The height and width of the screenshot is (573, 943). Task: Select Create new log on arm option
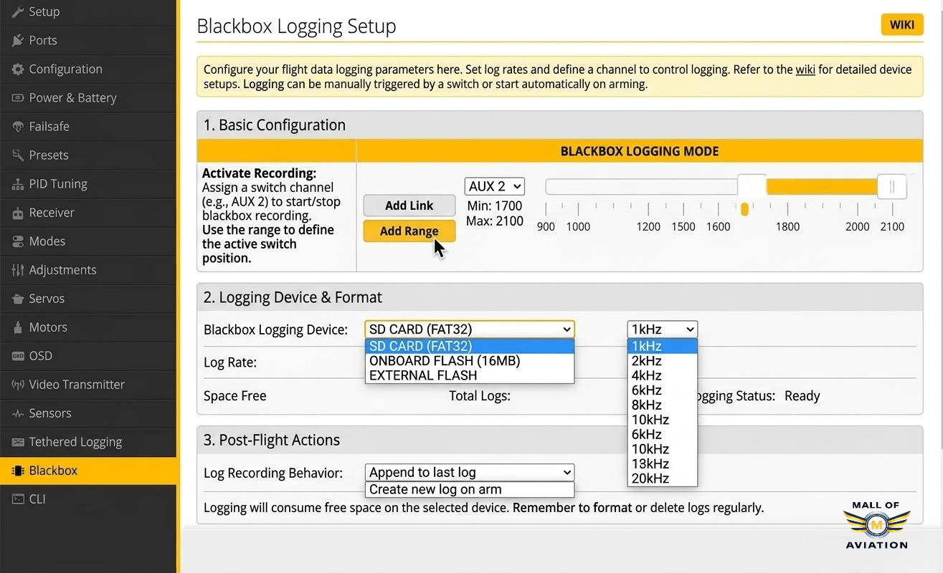[x=435, y=490]
